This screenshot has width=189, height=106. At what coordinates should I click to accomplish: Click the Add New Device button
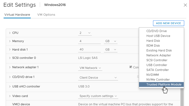pos(168,23)
